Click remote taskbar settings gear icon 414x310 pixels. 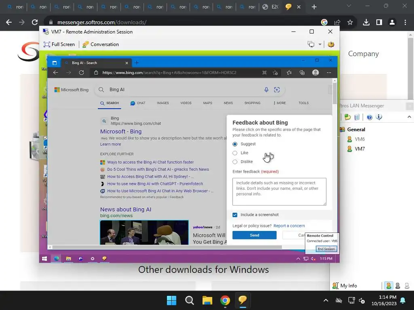93,259
